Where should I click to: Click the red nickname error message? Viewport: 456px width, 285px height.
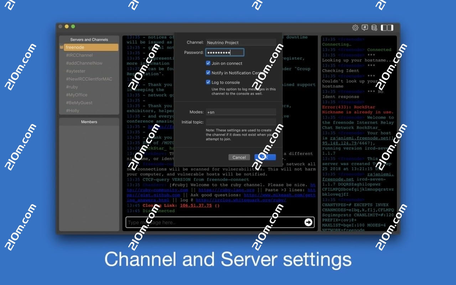[x=358, y=109]
